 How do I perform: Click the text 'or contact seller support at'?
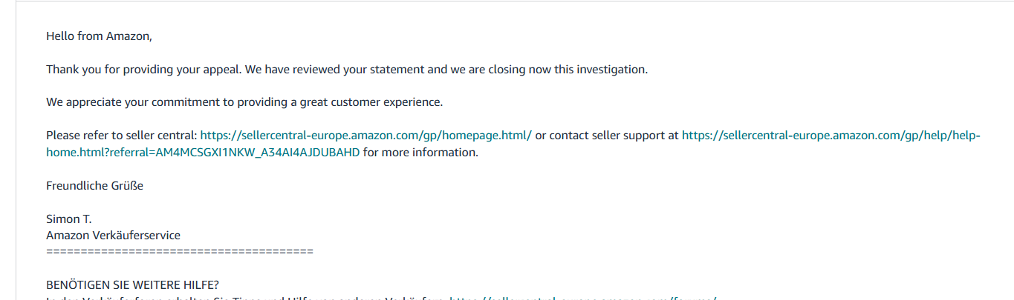(x=607, y=136)
